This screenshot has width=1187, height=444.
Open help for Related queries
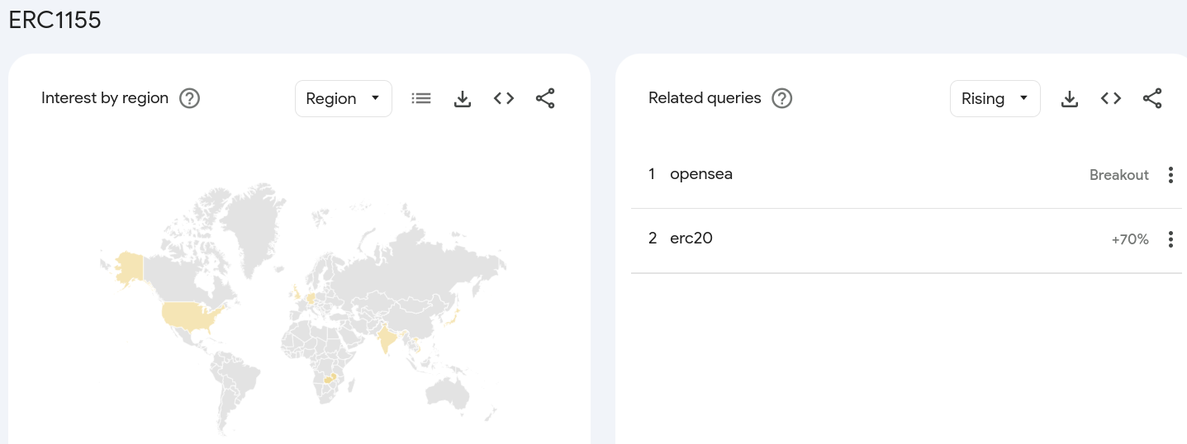click(x=781, y=99)
